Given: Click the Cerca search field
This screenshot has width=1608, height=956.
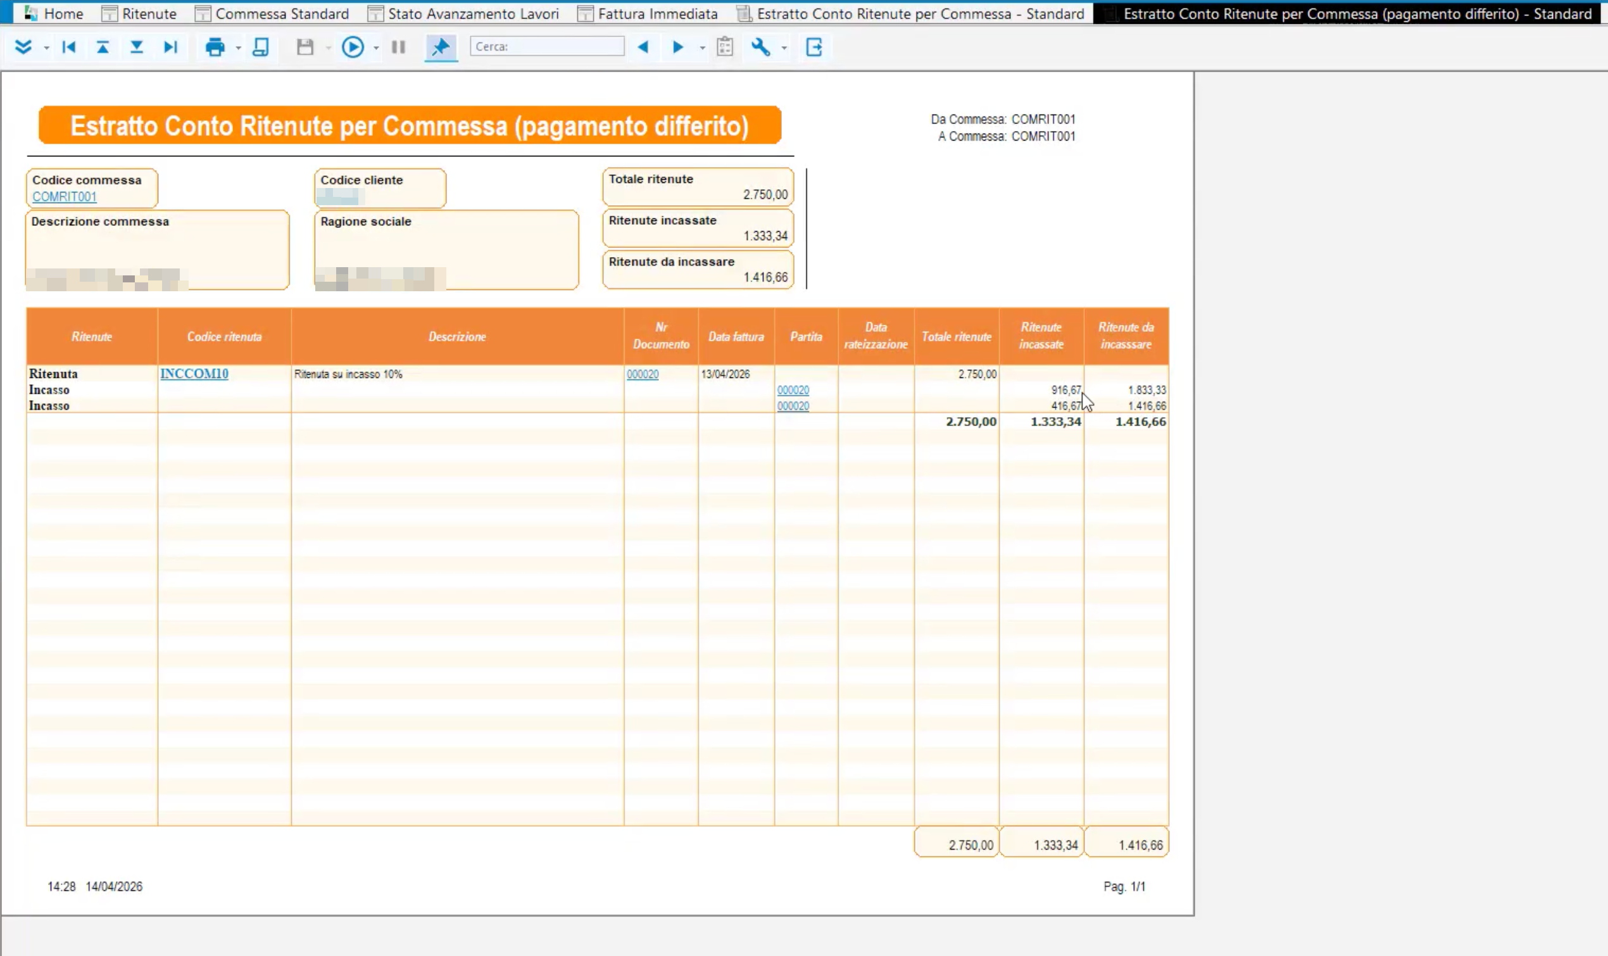Looking at the screenshot, I should tap(547, 46).
